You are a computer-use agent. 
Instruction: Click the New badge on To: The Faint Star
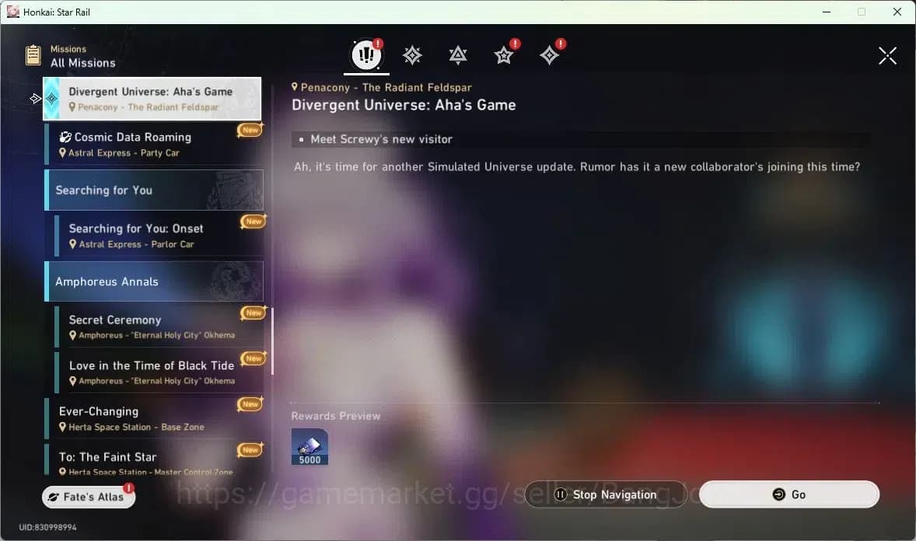(x=250, y=449)
